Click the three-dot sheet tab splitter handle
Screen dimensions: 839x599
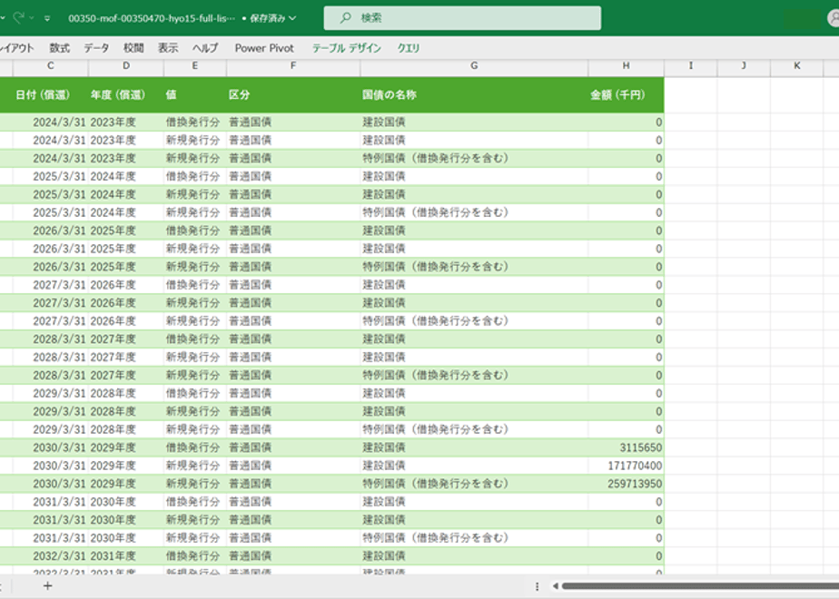point(537,586)
